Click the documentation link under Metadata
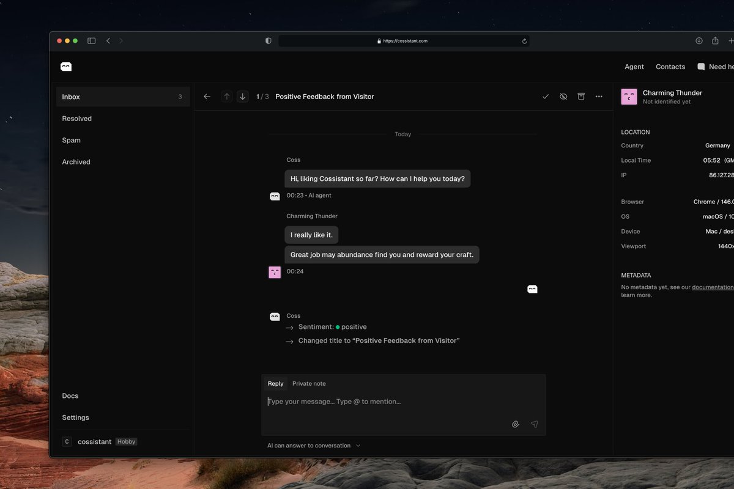 coord(713,287)
